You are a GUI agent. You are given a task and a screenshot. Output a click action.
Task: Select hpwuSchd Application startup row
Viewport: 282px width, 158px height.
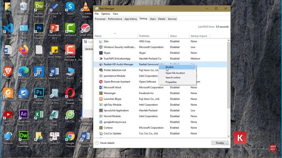point(160,111)
